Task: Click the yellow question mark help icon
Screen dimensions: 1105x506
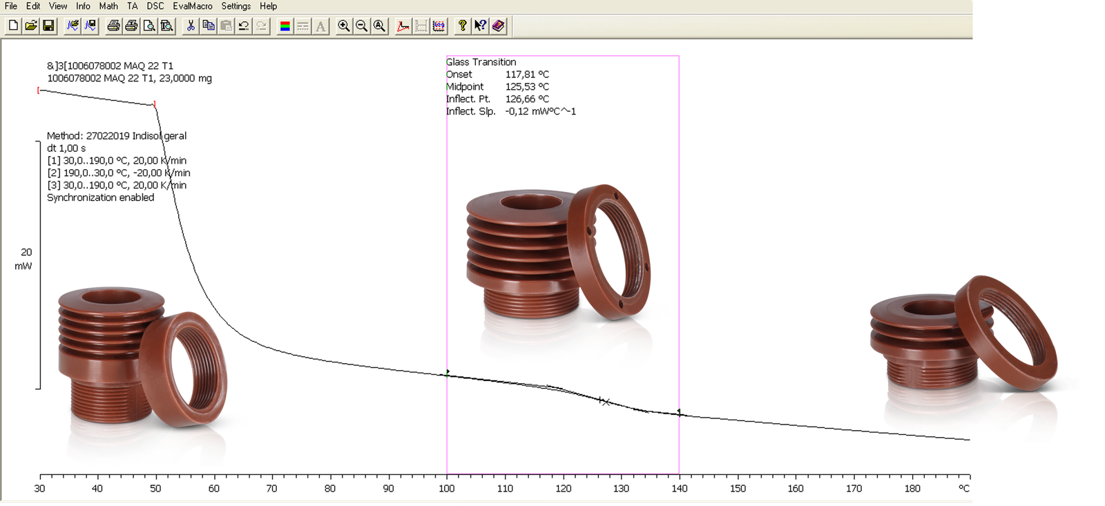Action: tap(462, 26)
